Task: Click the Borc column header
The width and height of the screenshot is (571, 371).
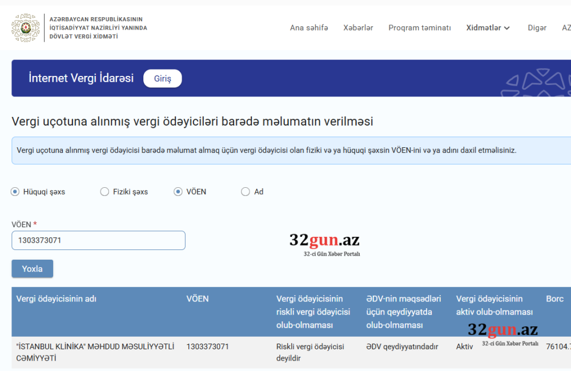Action: pos(556,299)
